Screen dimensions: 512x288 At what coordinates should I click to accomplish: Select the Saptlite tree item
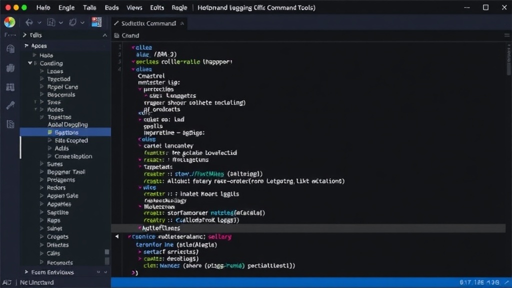click(58, 212)
